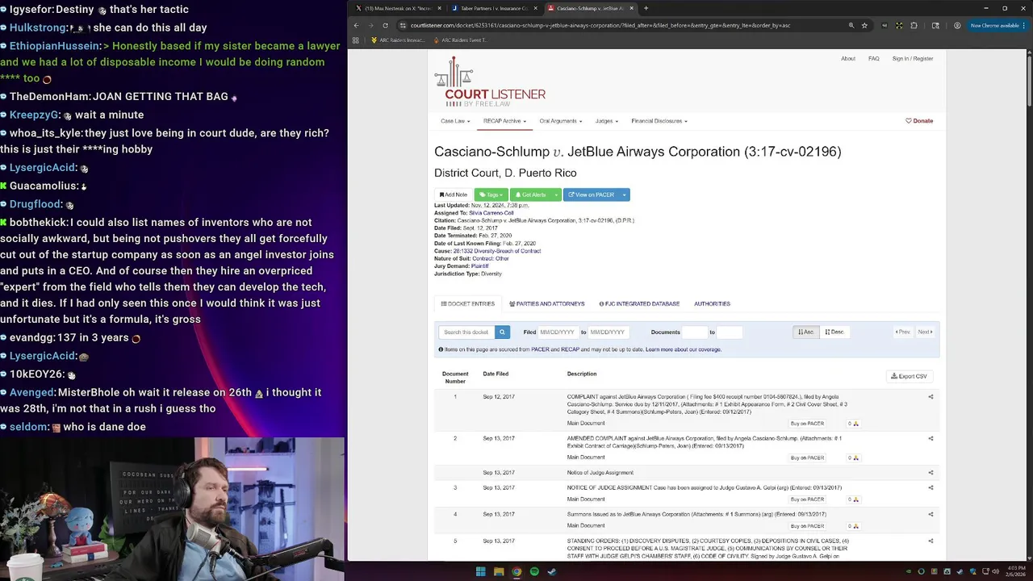
Task: Click the Filed end date field
Action: (608, 332)
